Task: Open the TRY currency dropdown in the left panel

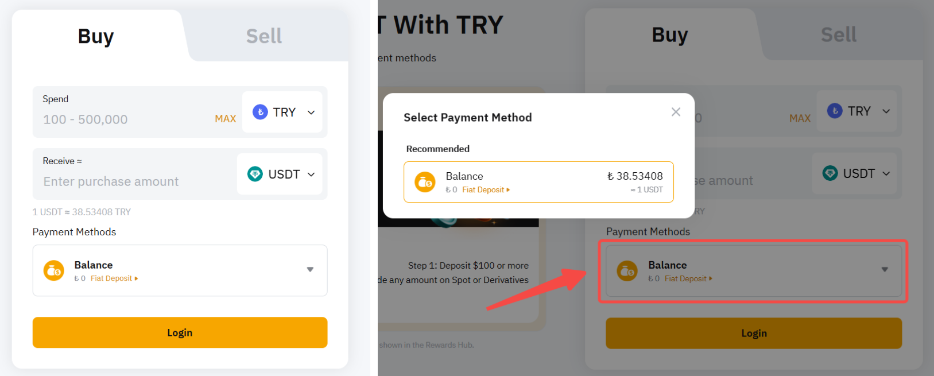Action: click(x=311, y=113)
